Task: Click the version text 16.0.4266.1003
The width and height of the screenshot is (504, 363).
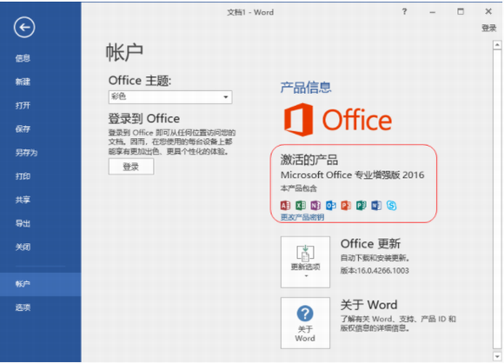Action: [x=383, y=271]
